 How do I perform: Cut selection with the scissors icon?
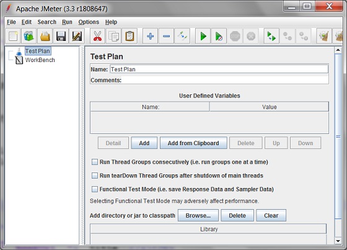(97, 36)
